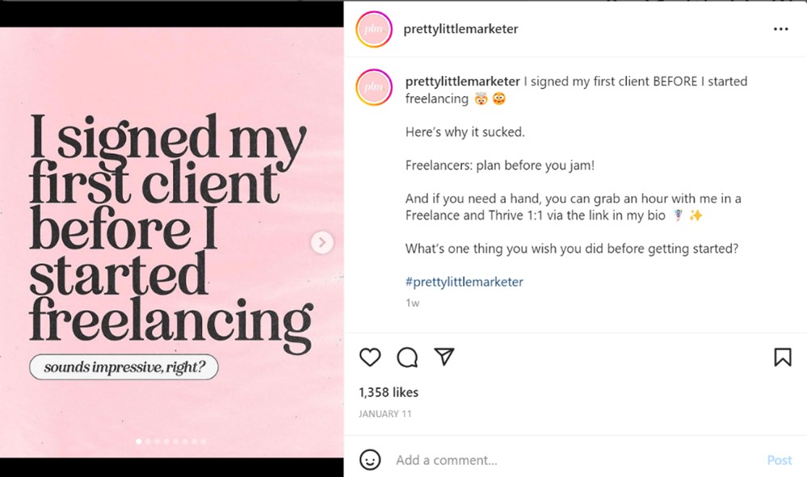The image size is (807, 477).
Task: Click the story ring around the header avatar
Action: [x=373, y=29]
